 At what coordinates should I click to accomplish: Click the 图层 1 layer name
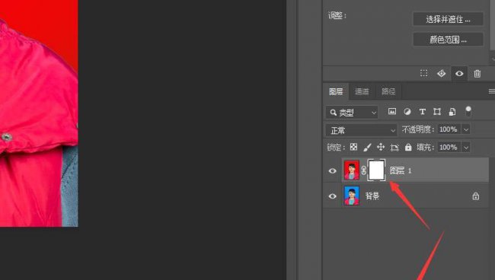pyautogui.click(x=401, y=170)
